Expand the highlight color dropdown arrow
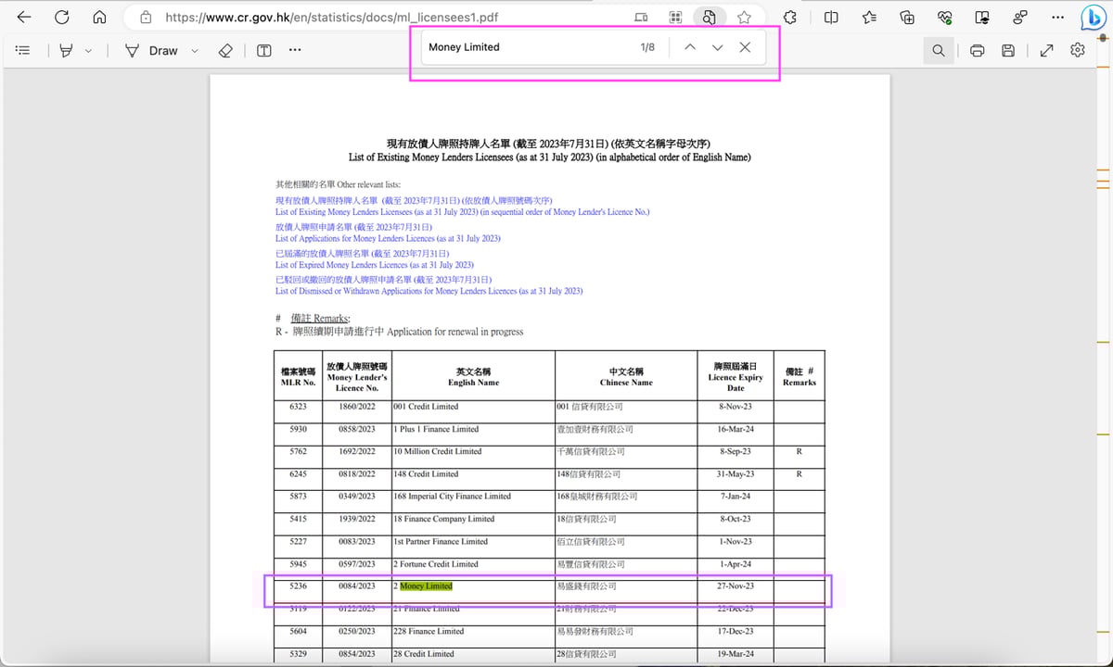 click(x=88, y=51)
